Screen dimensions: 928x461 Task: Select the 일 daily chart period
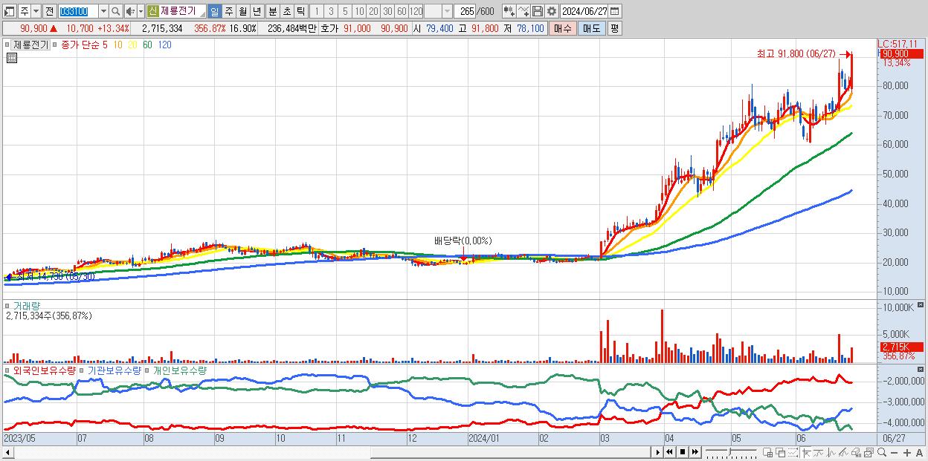[x=214, y=11]
